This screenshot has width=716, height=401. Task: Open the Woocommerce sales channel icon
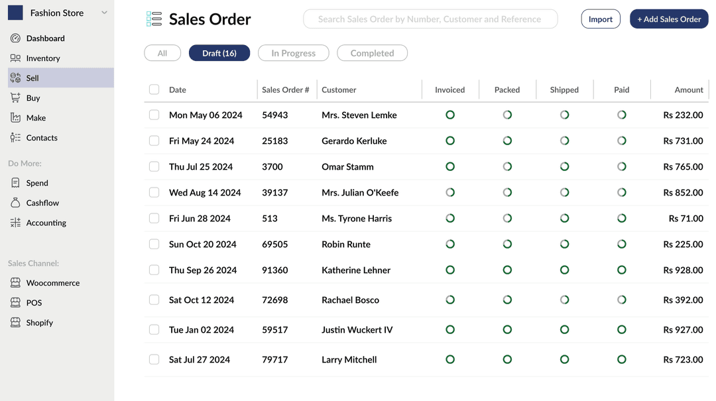(x=15, y=283)
